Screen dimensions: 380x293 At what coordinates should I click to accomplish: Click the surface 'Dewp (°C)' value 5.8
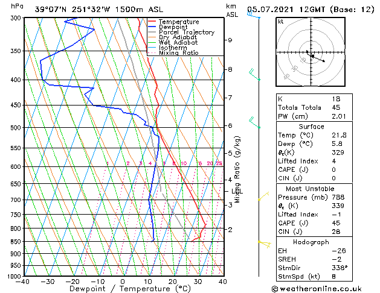point(337,144)
